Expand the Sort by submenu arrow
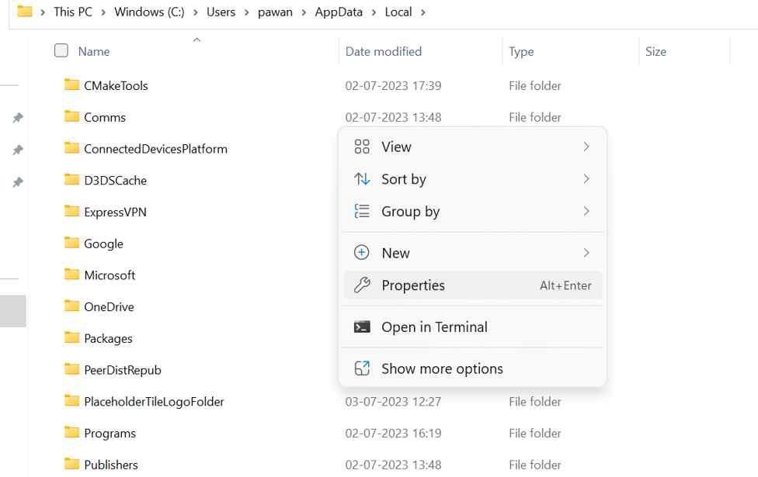Screen dimensions: 758x477 click(x=586, y=179)
